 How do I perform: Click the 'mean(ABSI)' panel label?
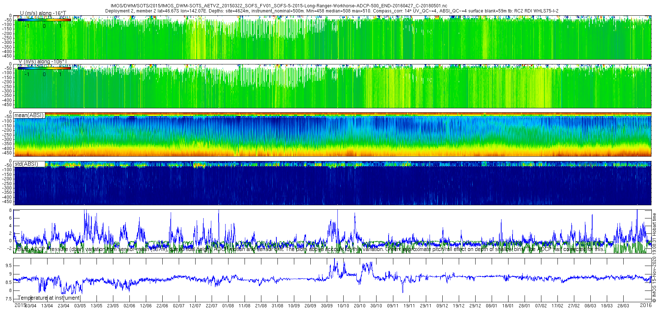(29, 115)
